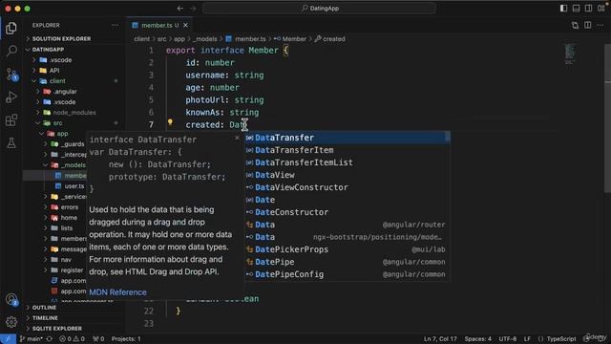
Task: Open the MDN Reference link
Action: pyautogui.click(x=117, y=292)
